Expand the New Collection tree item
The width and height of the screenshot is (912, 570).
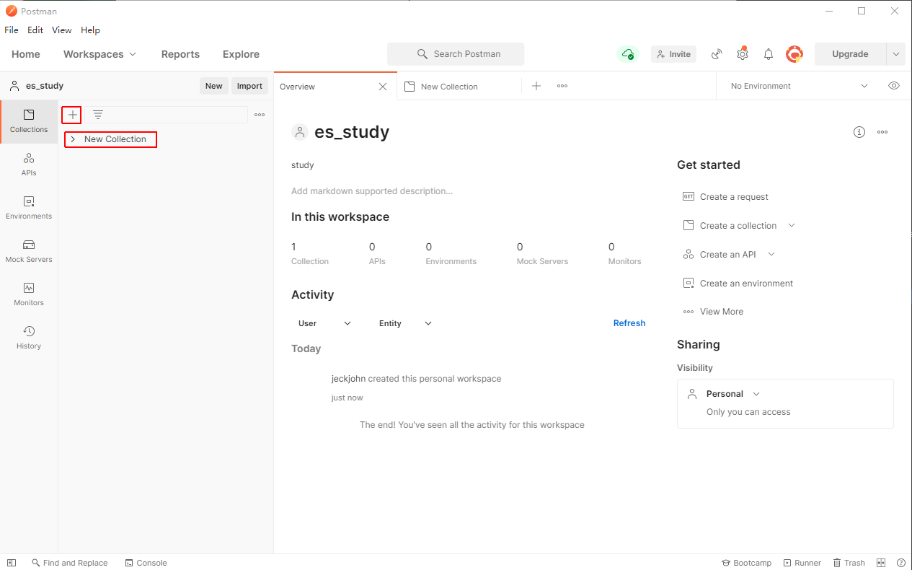click(x=73, y=139)
